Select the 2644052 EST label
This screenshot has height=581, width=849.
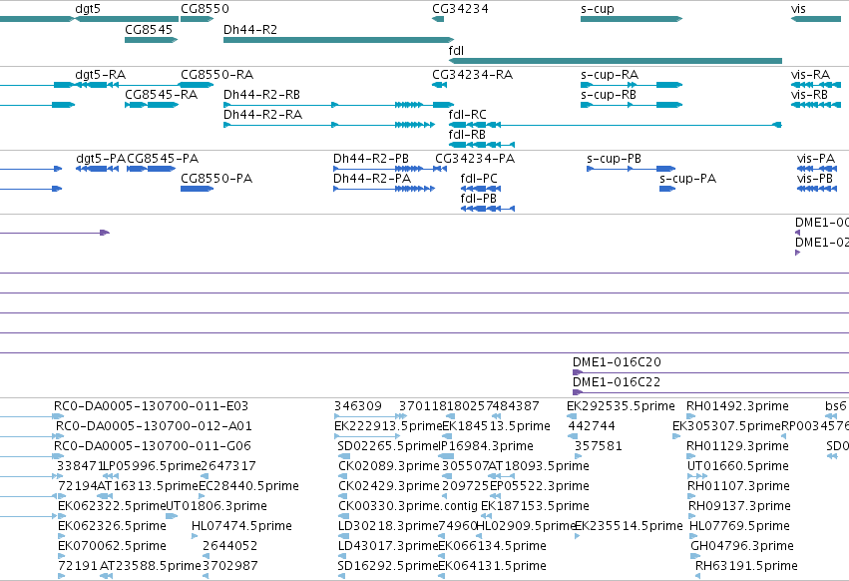coord(230,546)
